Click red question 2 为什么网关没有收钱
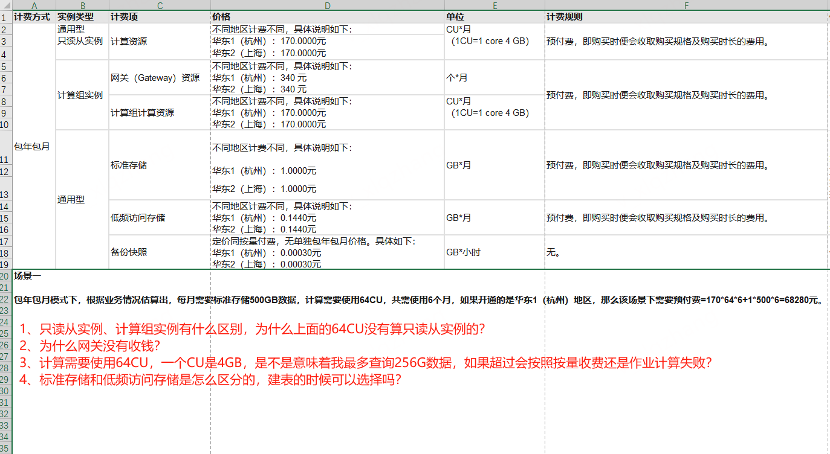The height and width of the screenshot is (454, 830). (x=89, y=346)
